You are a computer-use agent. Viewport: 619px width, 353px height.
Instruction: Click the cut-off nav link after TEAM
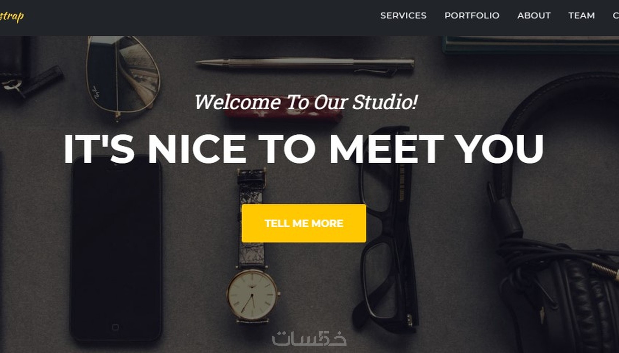(616, 16)
